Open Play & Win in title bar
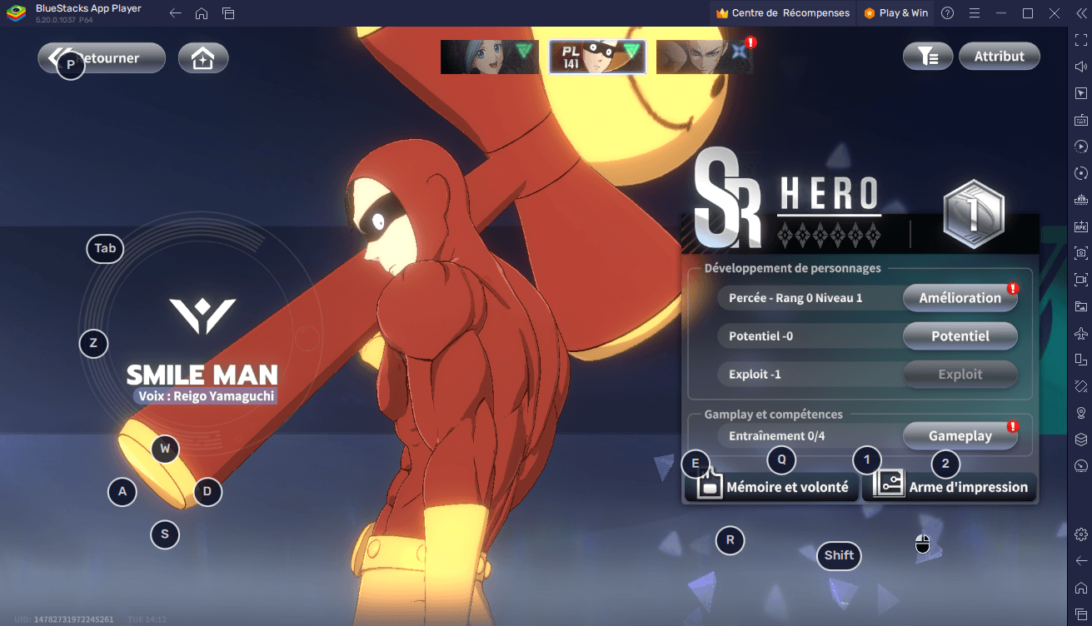This screenshot has width=1092, height=626. click(x=896, y=12)
